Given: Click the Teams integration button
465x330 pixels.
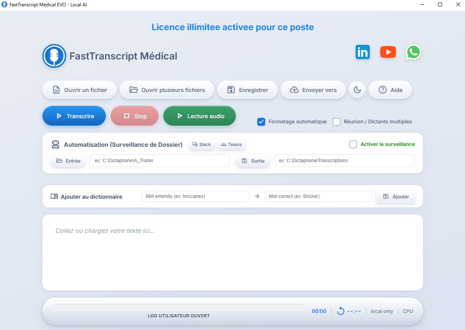Looking at the screenshot, I should click(232, 144).
